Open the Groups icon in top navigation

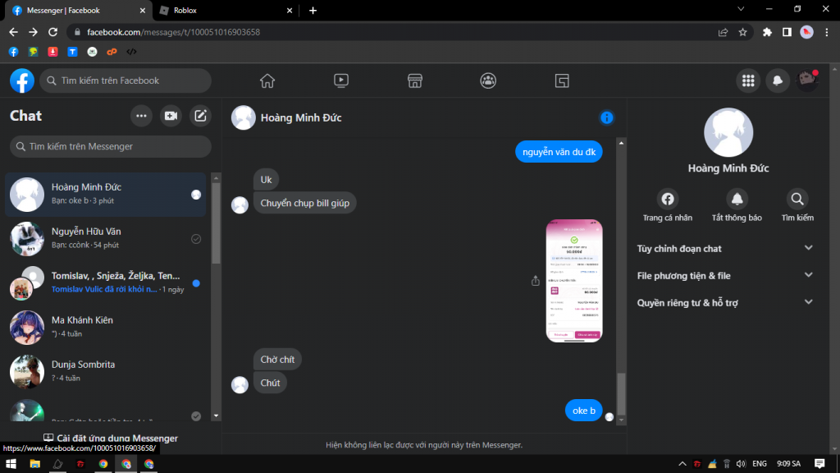tap(488, 80)
